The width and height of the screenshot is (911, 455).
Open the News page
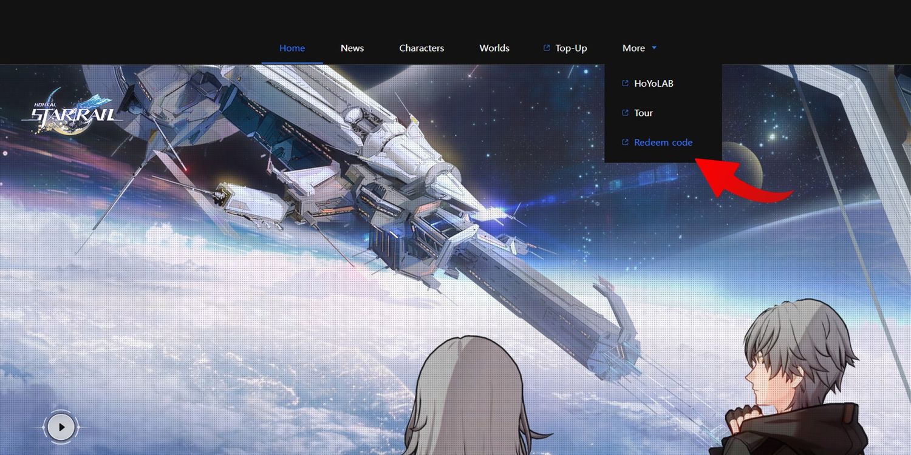point(352,48)
